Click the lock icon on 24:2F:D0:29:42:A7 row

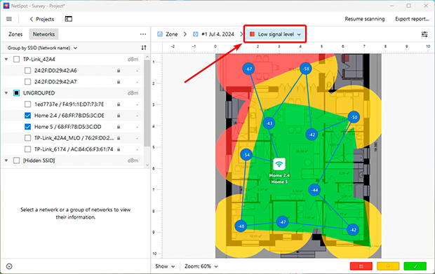[119, 82]
